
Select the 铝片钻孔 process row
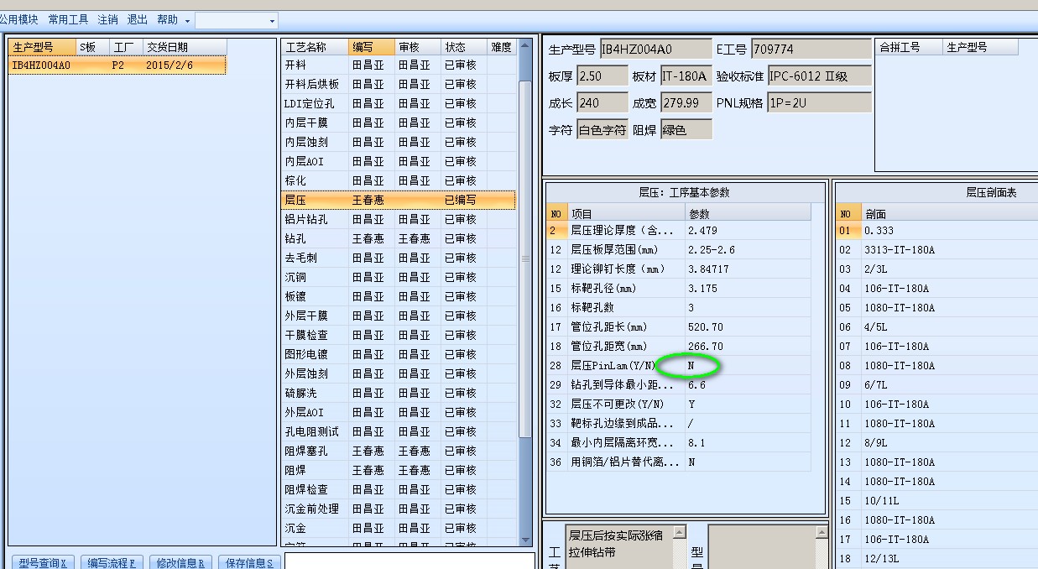[x=399, y=219]
